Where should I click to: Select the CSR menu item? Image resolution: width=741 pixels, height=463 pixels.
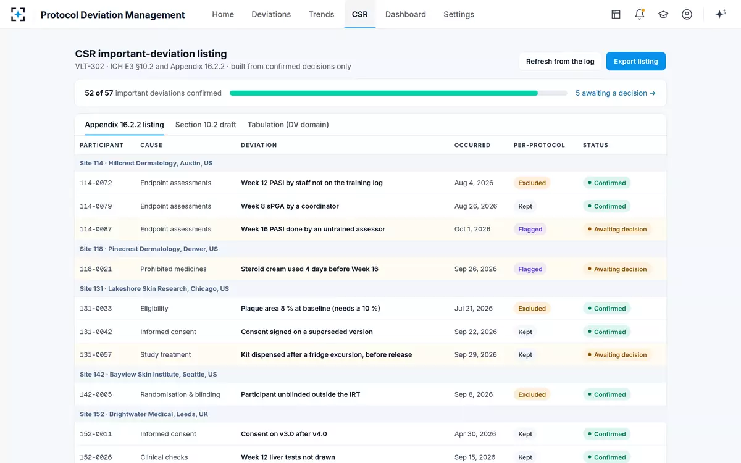(360, 14)
